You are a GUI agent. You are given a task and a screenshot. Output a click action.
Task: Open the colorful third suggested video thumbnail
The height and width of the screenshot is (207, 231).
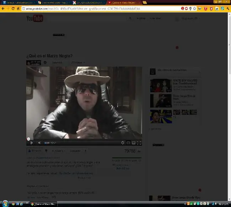tap(161, 117)
